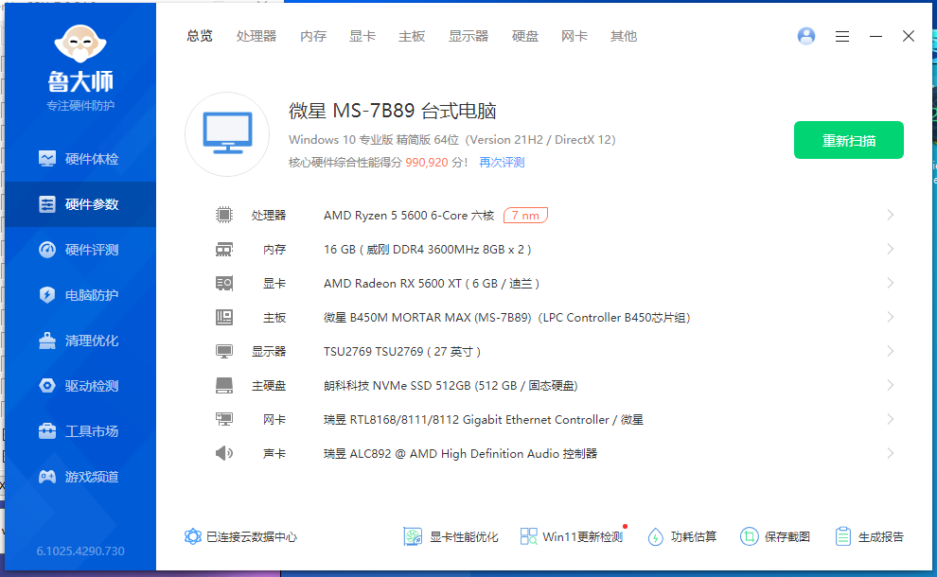Click the 已连接云数据中心 cloud icon

point(192,536)
